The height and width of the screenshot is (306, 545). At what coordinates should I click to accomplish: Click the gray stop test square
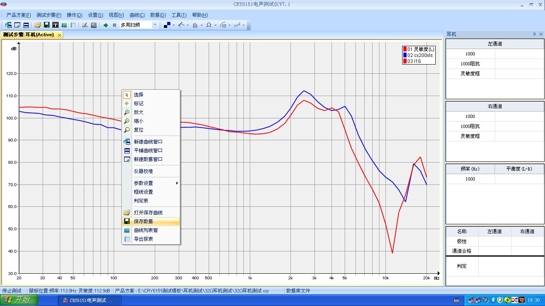pyautogui.click(x=115, y=25)
